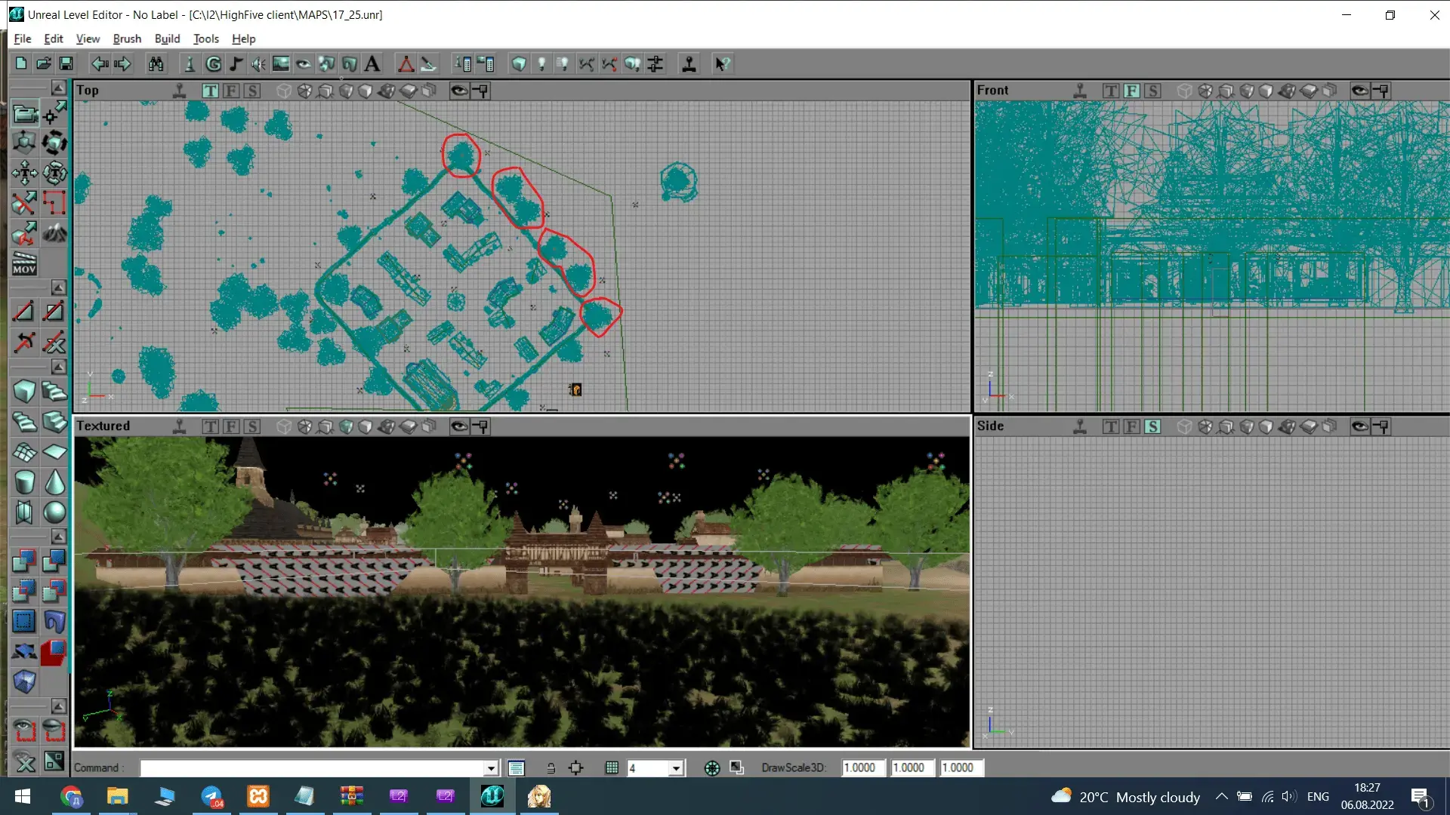Save the map with floppy disk icon
The height and width of the screenshot is (815, 1450).
coord(66,64)
